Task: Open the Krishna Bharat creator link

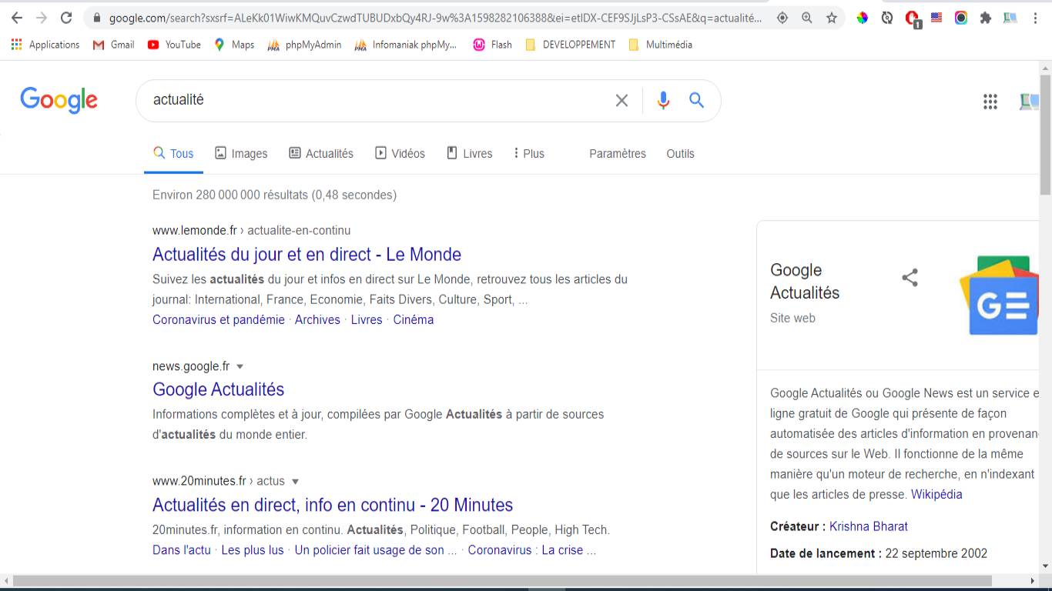Action: click(x=869, y=526)
